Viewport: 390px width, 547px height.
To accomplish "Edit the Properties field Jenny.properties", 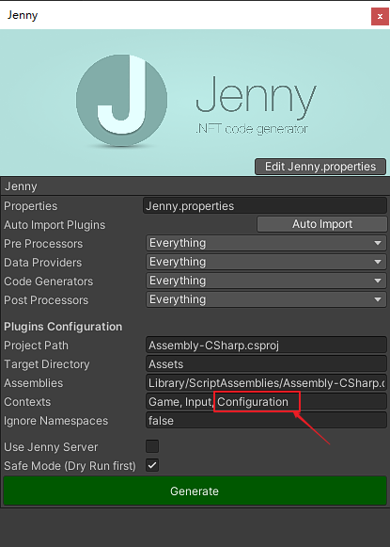I will point(265,206).
